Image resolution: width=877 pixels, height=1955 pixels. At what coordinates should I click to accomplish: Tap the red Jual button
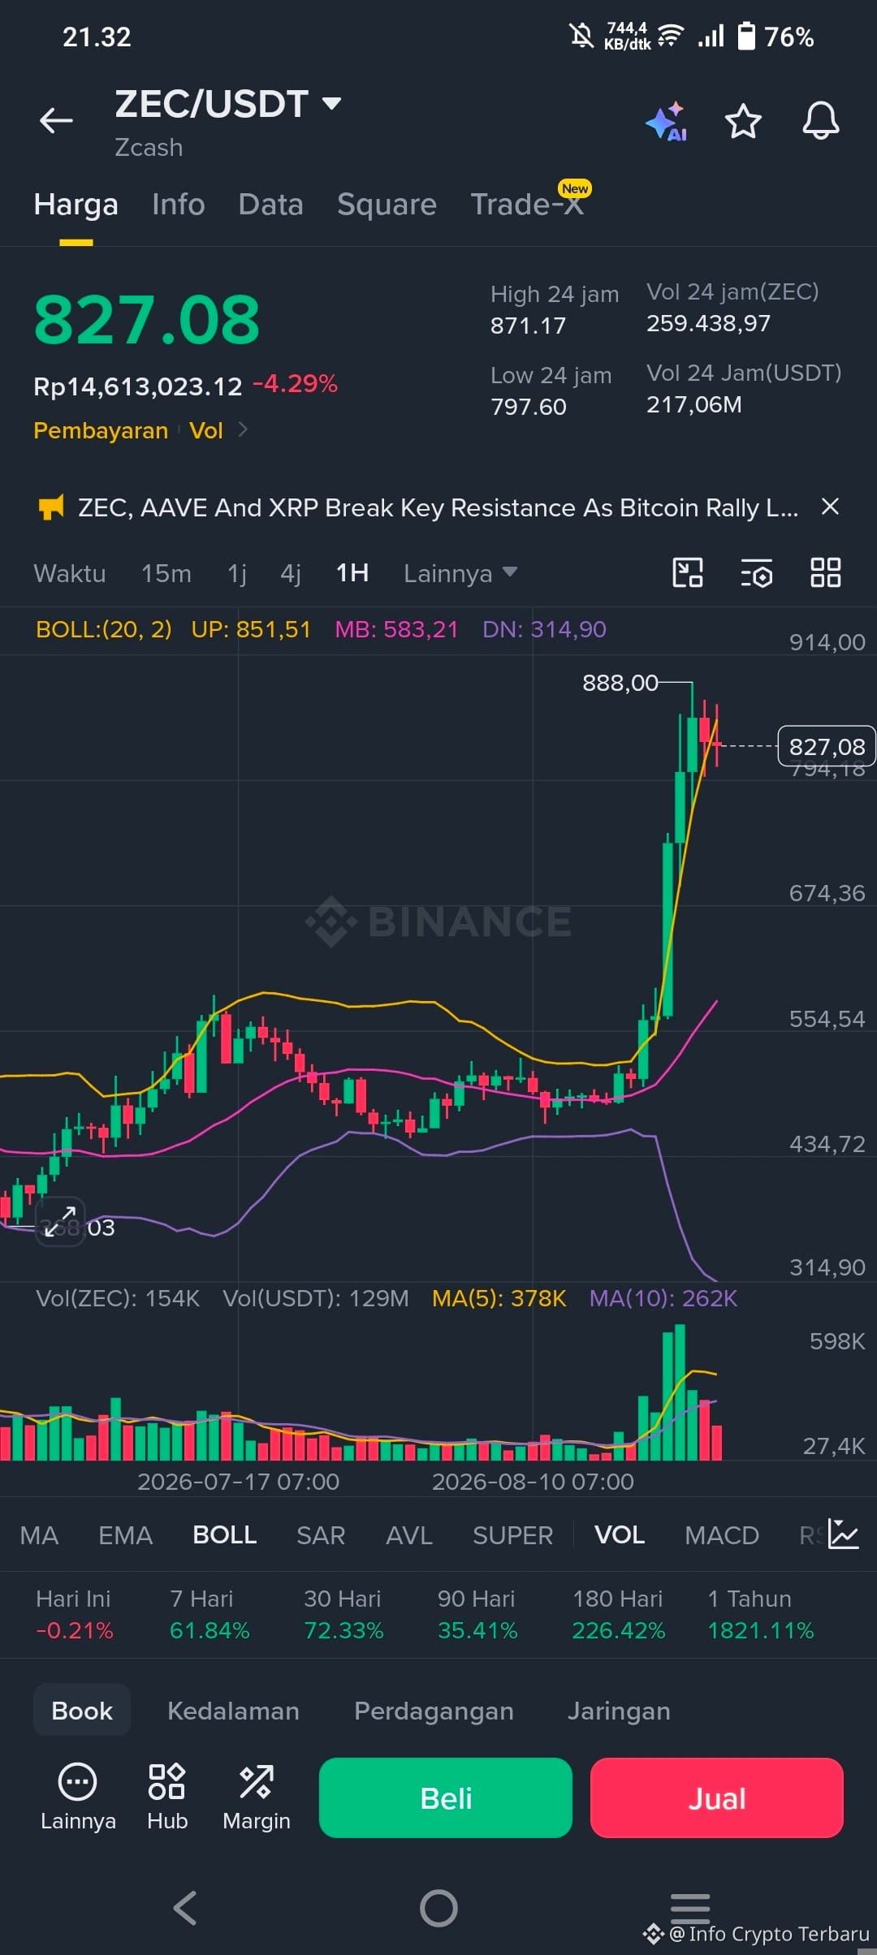tap(717, 1797)
